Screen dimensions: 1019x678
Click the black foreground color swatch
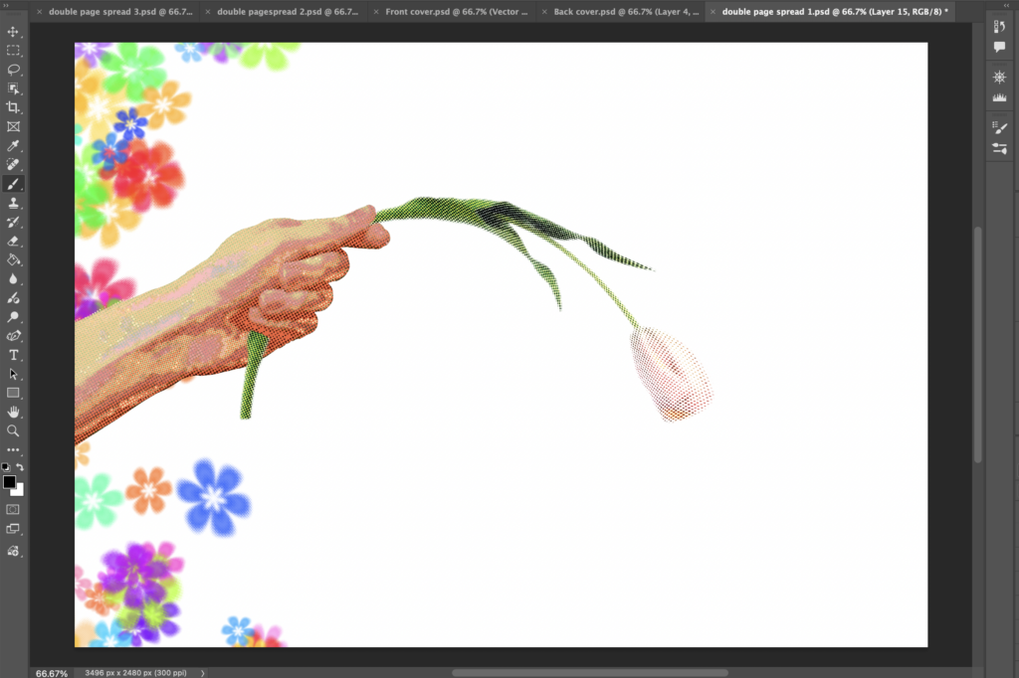9,482
